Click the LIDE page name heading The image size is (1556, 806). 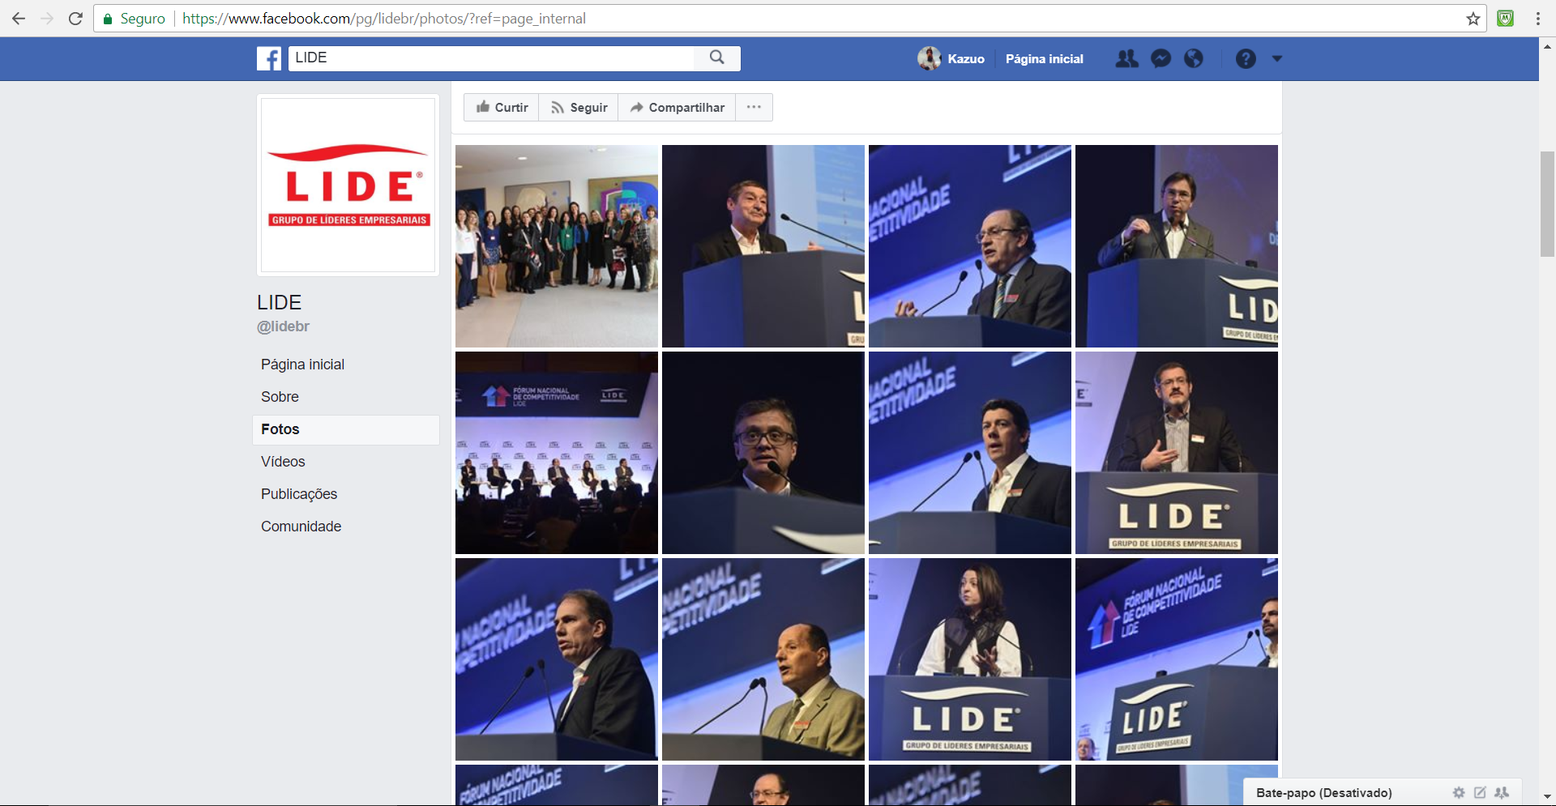280,302
